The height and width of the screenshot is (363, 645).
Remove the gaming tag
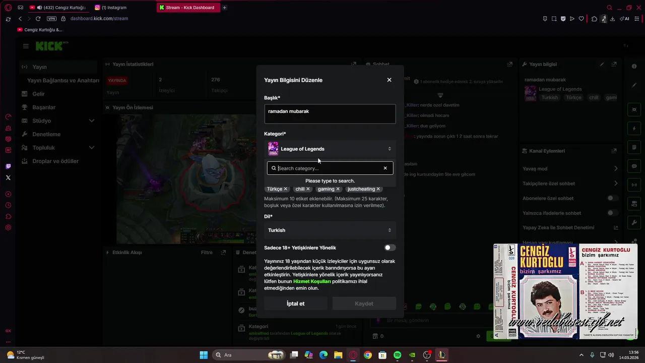[338, 189]
